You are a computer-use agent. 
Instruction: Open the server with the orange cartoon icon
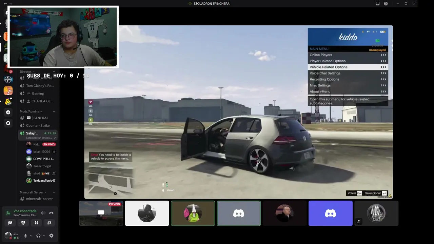click(x=8, y=90)
